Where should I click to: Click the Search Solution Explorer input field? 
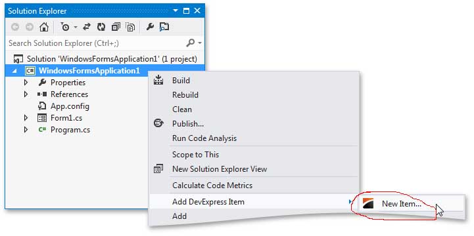click(x=96, y=43)
